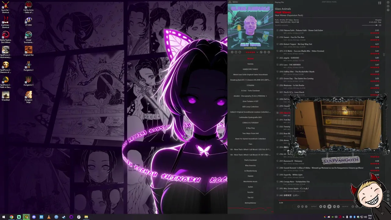Click the Glass Animals album cover
Viewport: 391px width, 220px height.
(x=250, y=26)
